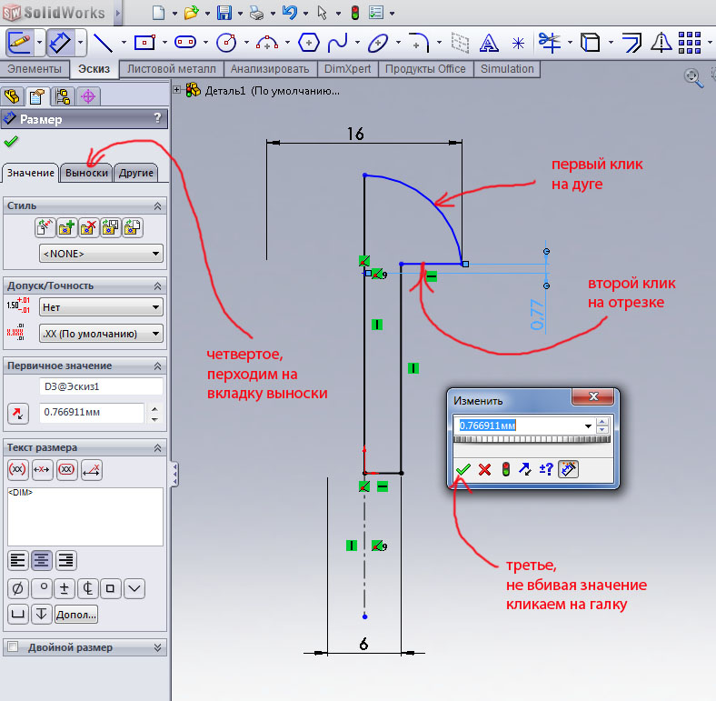Pick the Polygon sketch tool
The image size is (716, 701).
309,42
